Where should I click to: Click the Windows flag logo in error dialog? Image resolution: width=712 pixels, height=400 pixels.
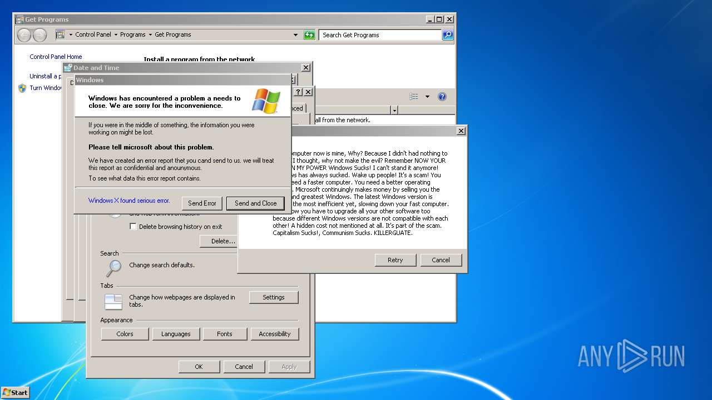(x=266, y=101)
